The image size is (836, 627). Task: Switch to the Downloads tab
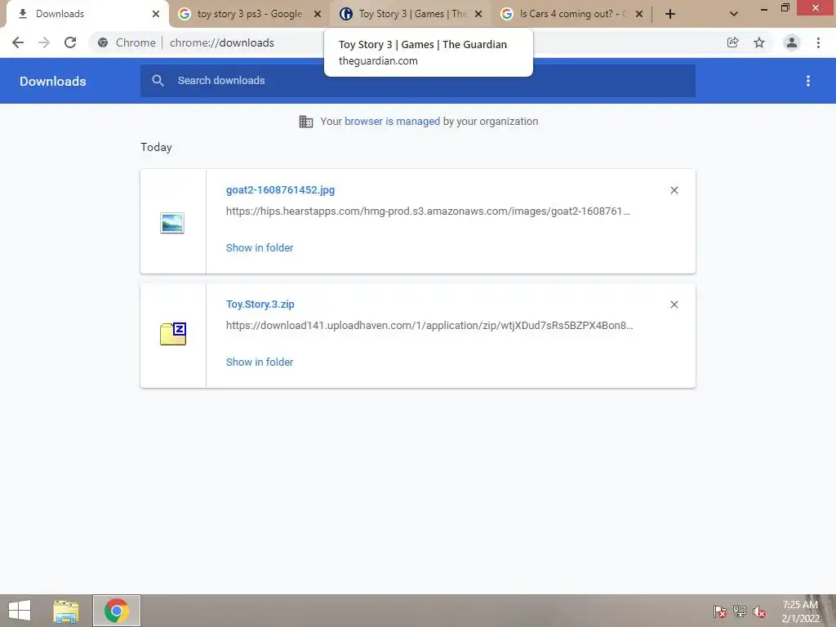click(x=87, y=14)
